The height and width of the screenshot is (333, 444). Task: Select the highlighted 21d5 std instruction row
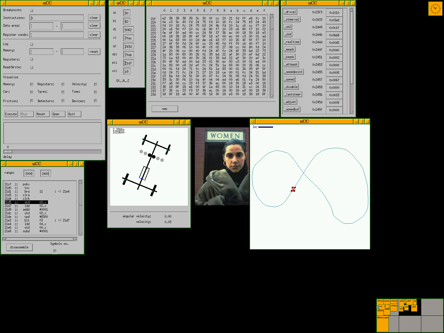[x=26, y=202]
